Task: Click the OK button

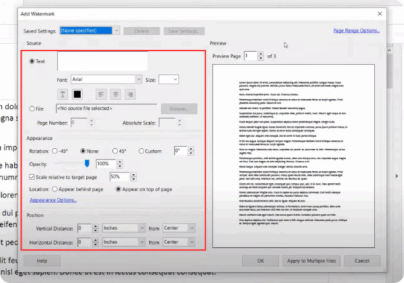Action: [x=261, y=261]
